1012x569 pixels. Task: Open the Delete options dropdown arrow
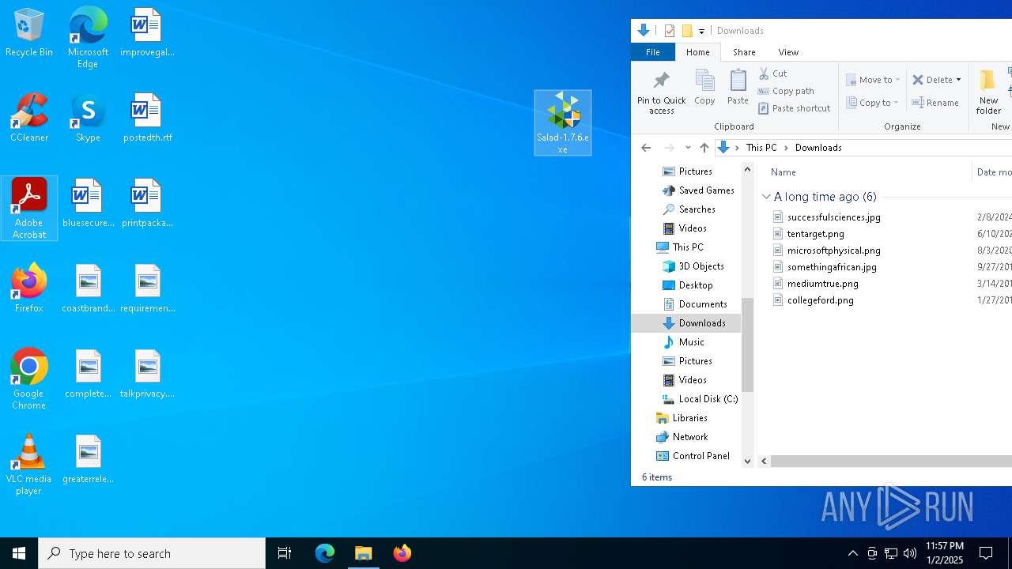pos(958,80)
